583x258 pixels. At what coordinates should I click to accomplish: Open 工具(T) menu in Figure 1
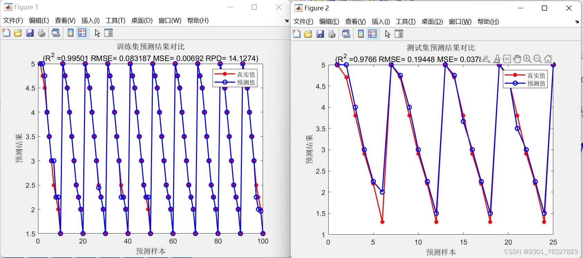pyautogui.click(x=115, y=21)
